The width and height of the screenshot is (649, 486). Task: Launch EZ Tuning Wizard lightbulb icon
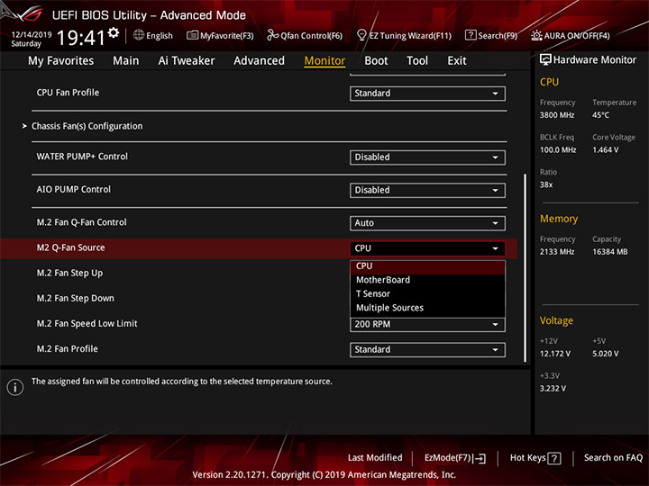point(361,35)
